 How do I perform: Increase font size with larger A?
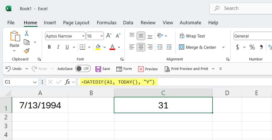[x=109, y=36]
